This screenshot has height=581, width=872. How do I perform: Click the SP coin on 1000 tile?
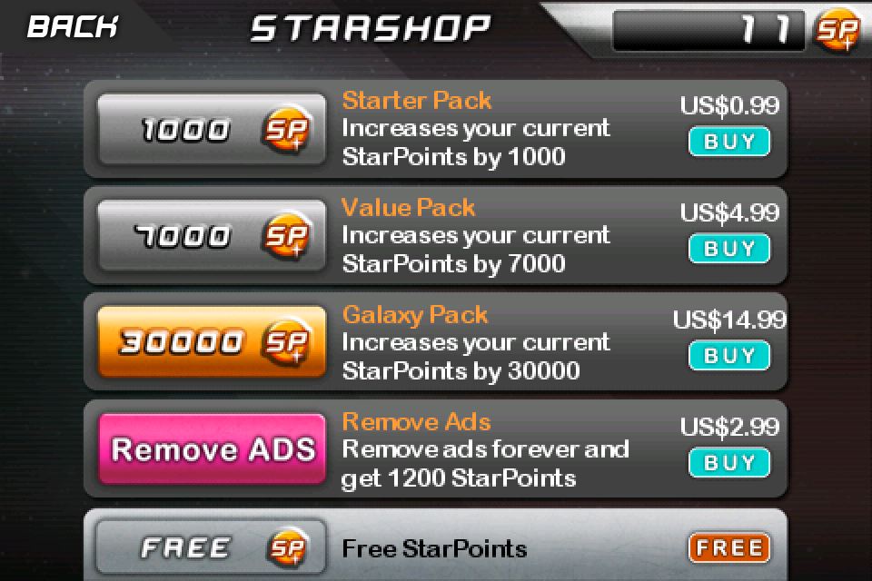coord(286,130)
